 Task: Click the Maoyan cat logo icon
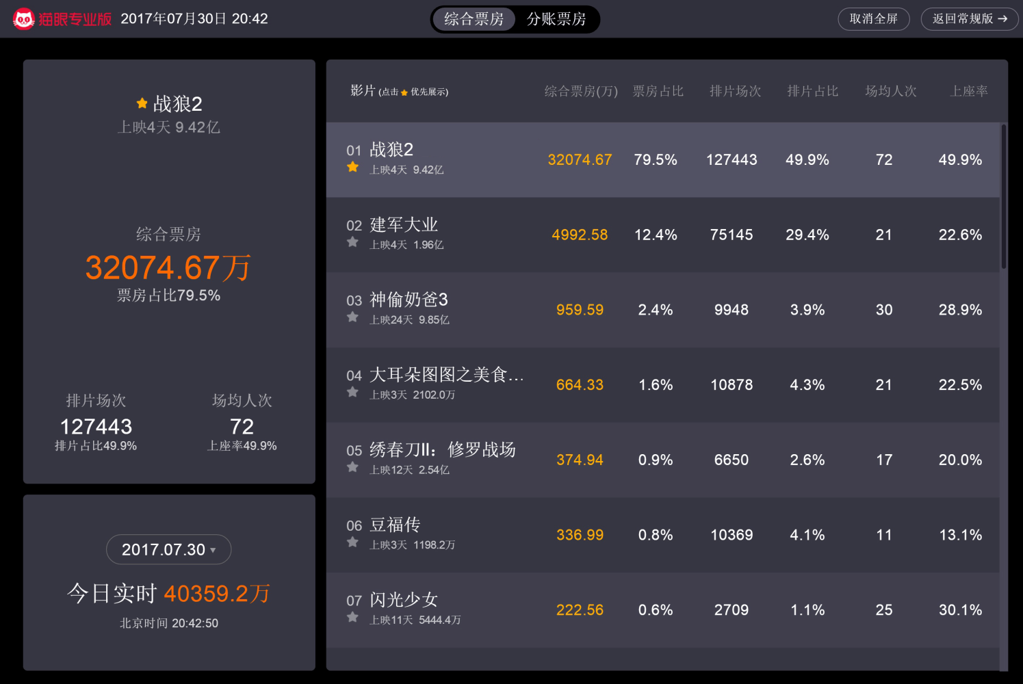(x=23, y=18)
